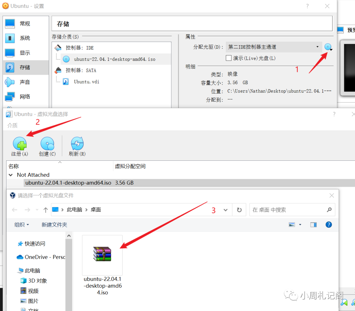Click the help question mark in 设置 window
Viewport: 355px width, 311px height.
click(307, 6)
